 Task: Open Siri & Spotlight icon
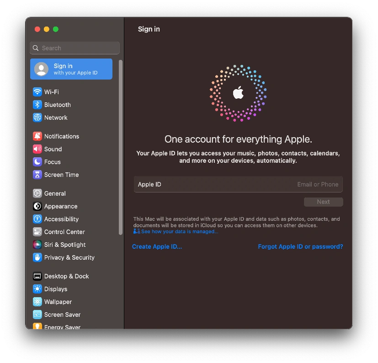point(37,245)
